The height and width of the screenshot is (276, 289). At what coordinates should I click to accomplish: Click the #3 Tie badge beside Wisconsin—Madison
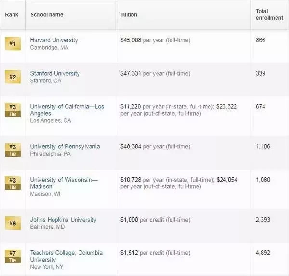tap(13, 183)
